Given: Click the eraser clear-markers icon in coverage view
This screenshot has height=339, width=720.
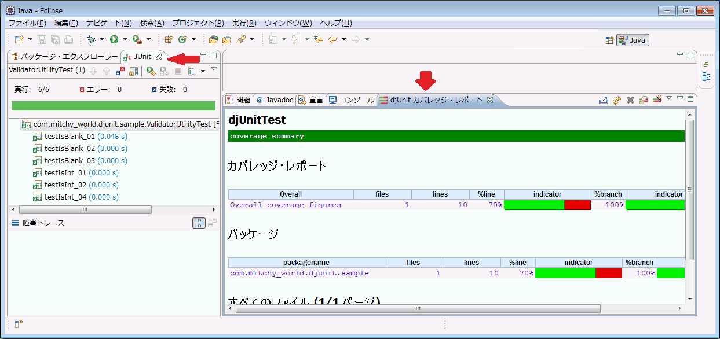Looking at the screenshot, I should (x=644, y=100).
